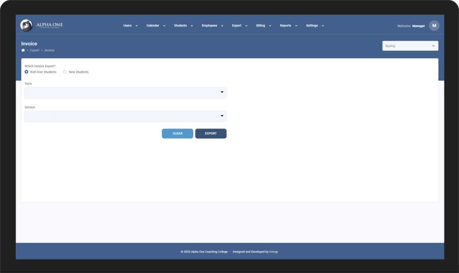This screenshot has width=459, height=273.
Task: Expand the Reports menu
Action: click(x=288, y=26)
